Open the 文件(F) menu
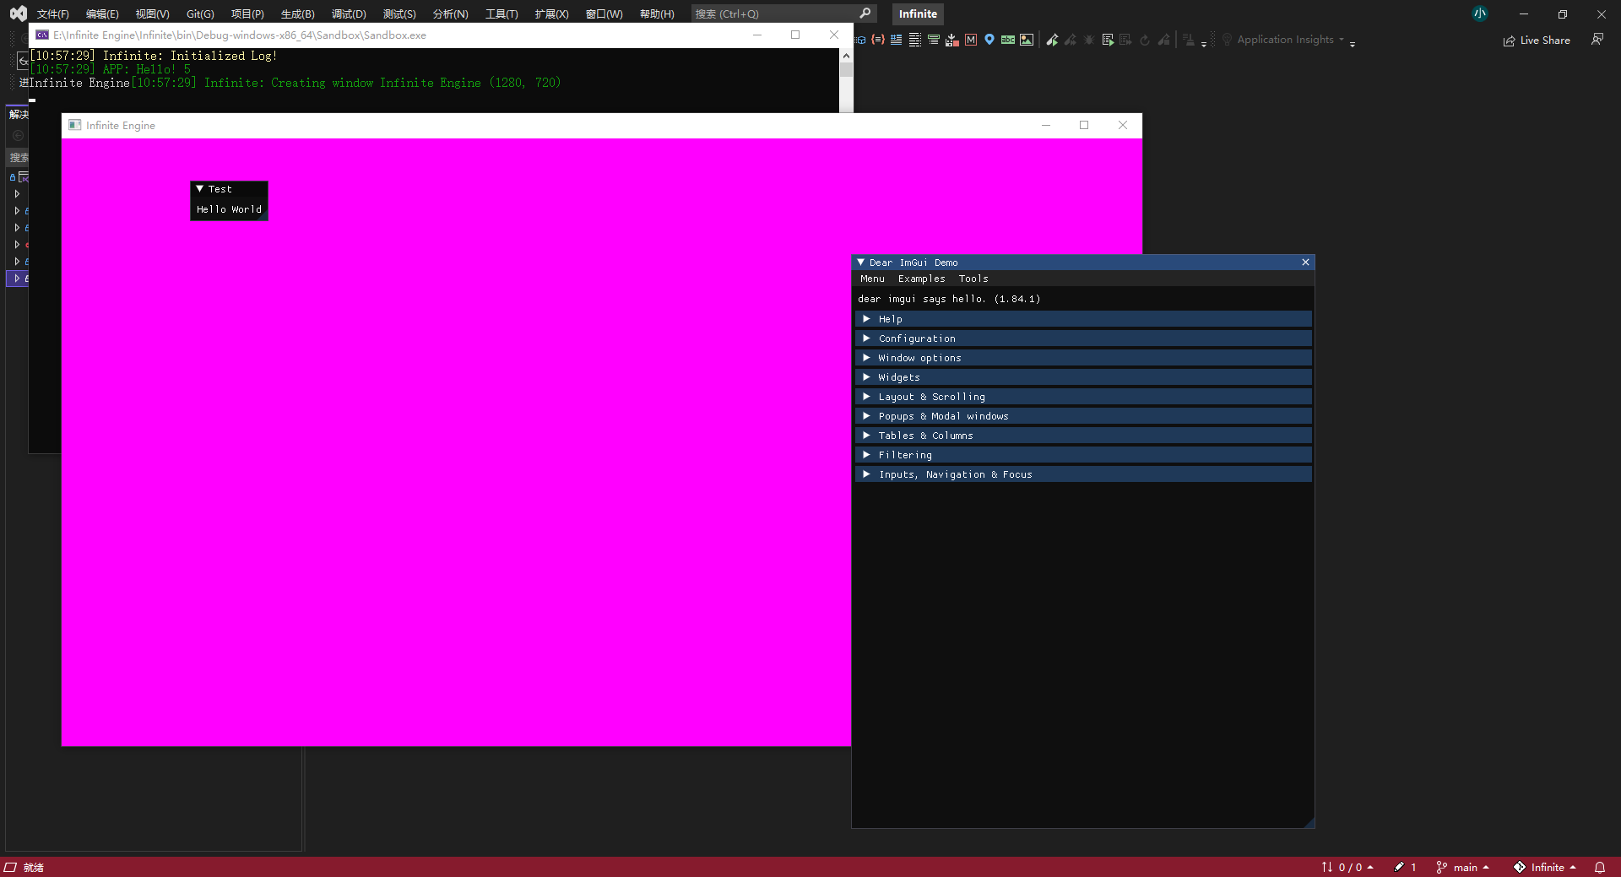Image resolution: width=1621 pixels, height=877 pixels. pos(52,14)
